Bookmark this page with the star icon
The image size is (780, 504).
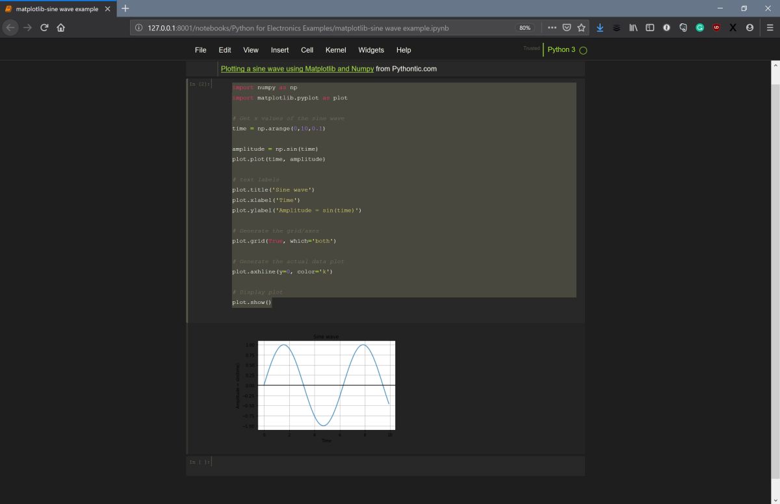pos(581,28)
